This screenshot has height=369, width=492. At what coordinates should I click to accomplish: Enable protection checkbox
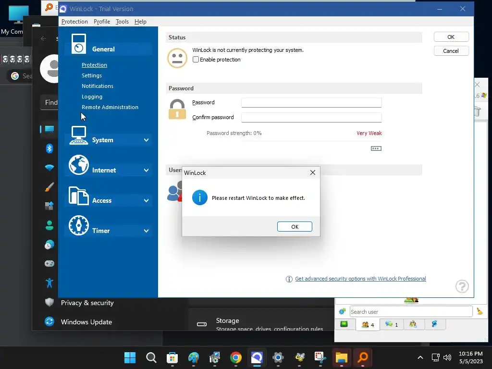196,60
